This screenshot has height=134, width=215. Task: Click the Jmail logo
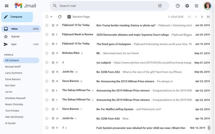25,6
